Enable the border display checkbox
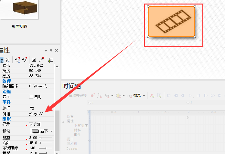This screenshot has width=225, height=154. 31,97
